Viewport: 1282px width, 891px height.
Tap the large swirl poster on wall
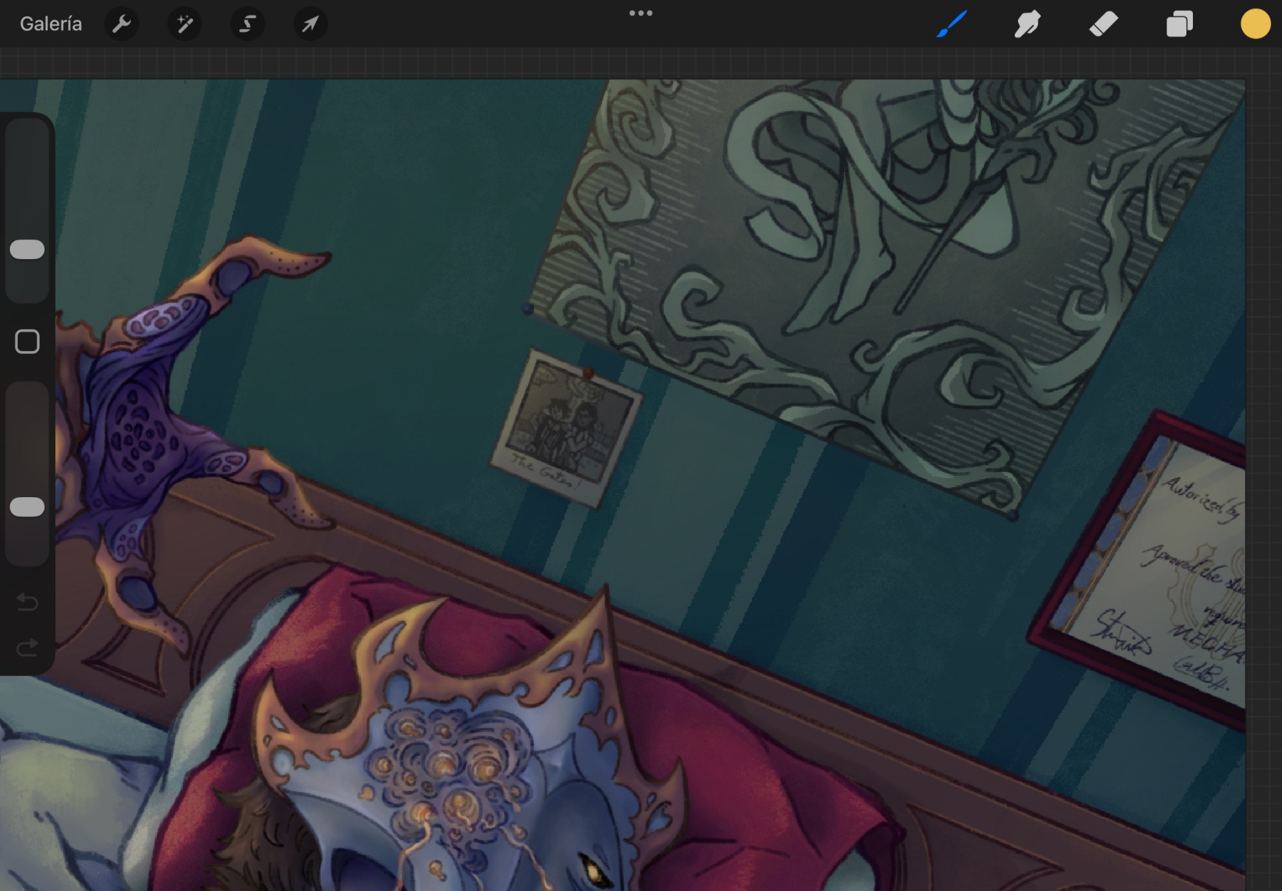(x=885, y=269)
